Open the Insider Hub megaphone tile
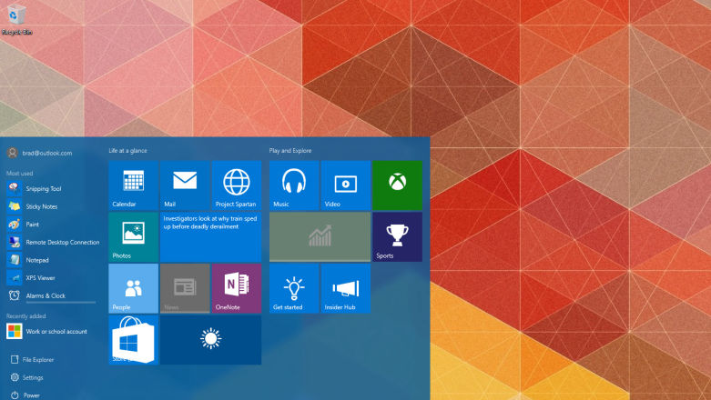 point(346,288)
